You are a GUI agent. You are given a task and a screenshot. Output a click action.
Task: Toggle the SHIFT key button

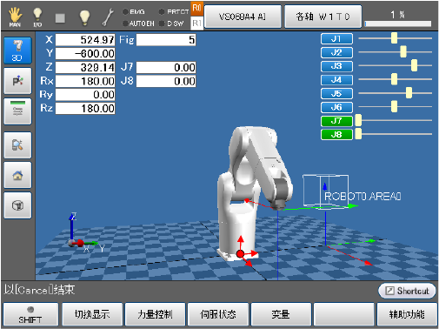click(30, 314)
